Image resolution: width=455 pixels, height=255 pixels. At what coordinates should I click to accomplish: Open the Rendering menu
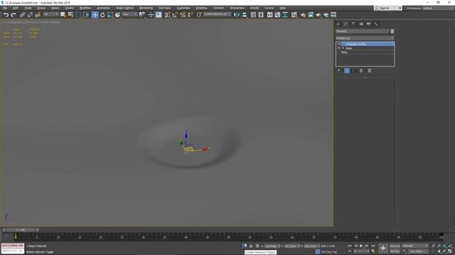tap(146, 8)
